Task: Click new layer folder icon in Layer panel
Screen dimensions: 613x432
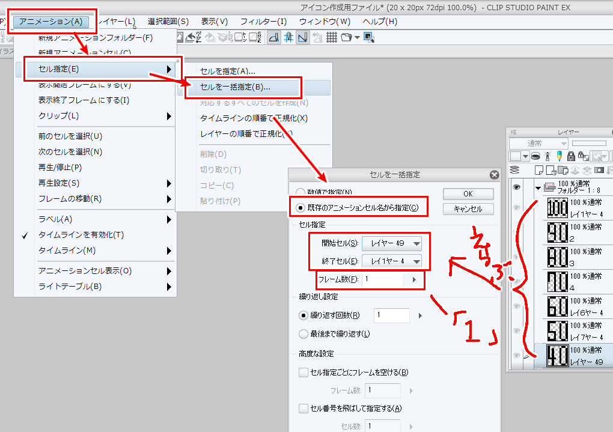Action: point(563,170)
